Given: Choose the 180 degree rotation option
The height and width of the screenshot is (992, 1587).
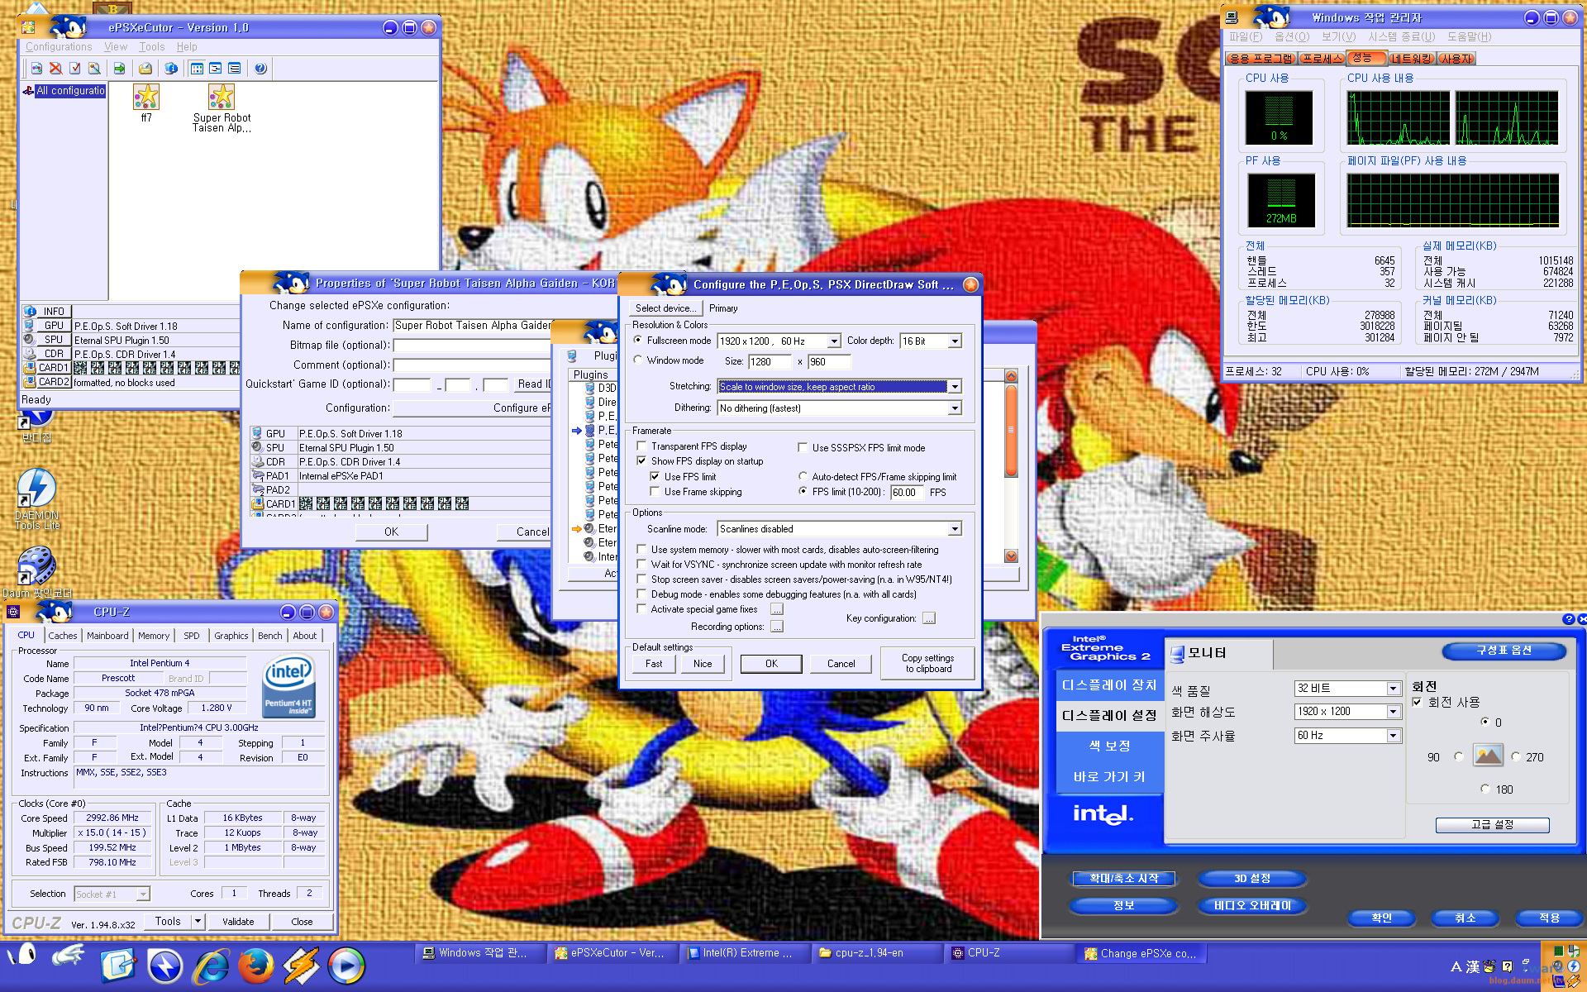Looking at the screenshot, I should [1485, 789].
